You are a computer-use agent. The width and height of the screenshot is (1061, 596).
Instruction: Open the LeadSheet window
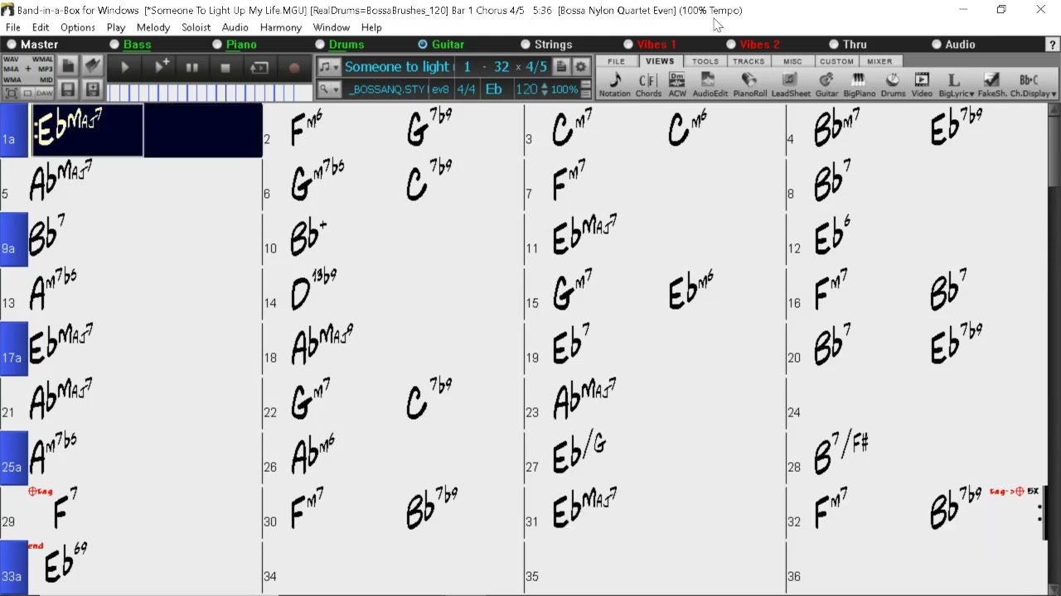[x=791, y=85]
